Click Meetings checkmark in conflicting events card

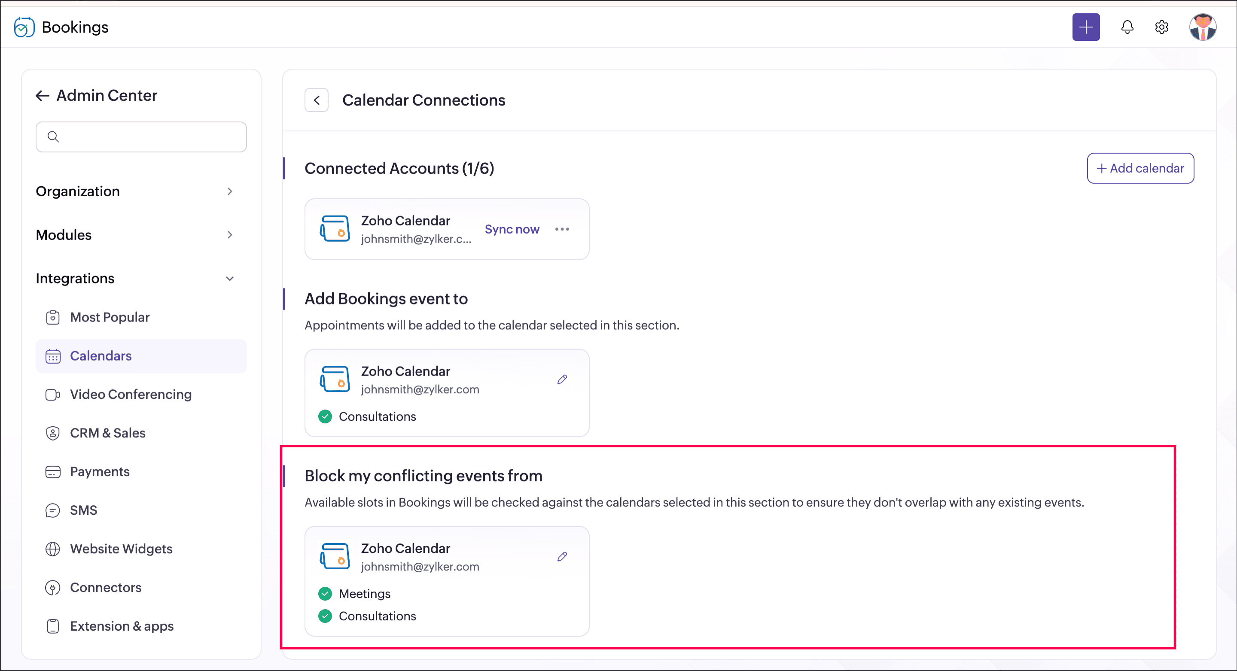(x=325, y=594)
